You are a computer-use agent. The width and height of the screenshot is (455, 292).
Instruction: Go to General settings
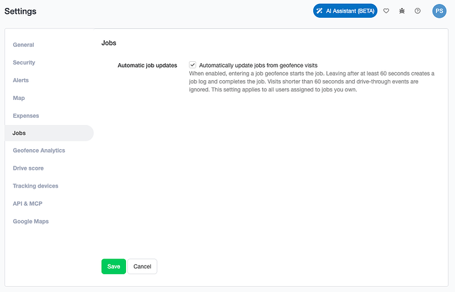23,45
